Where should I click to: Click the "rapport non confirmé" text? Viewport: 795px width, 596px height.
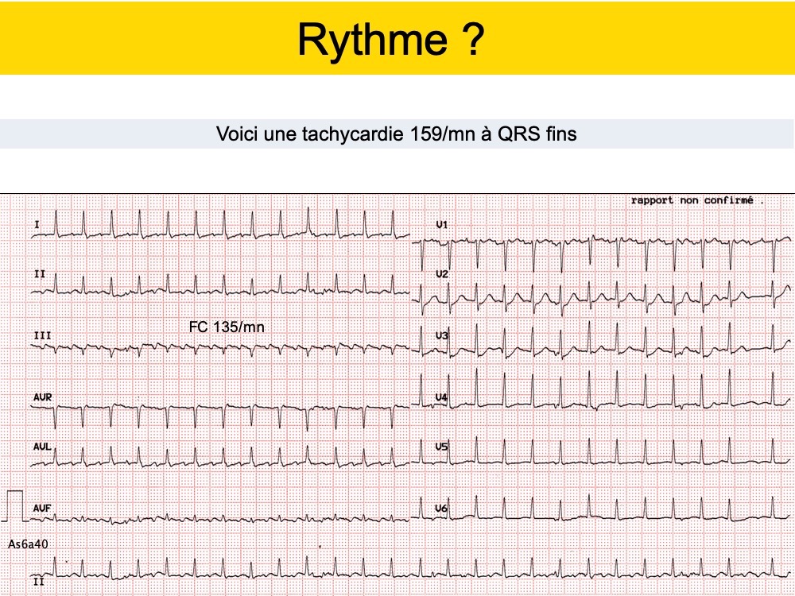coord(692,200)
